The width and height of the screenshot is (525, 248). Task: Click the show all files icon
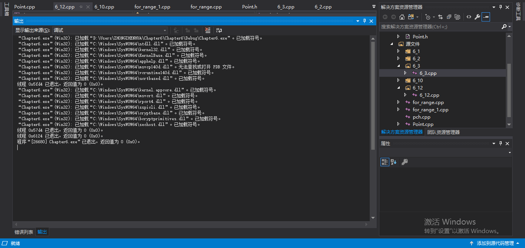[457, 17]
